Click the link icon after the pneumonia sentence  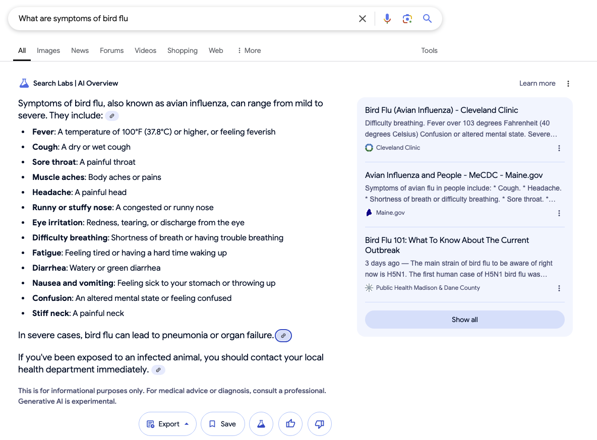tap(283, 335)
